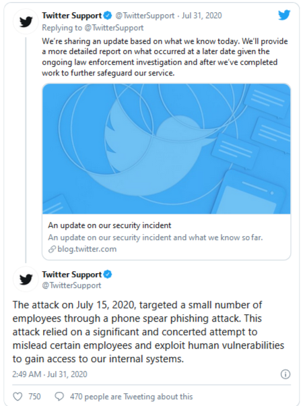This screenshot has width=305, height=406.
Task: Click the lower Twitter Support display name
Action: pyautogui.click(x=71, y=274)
